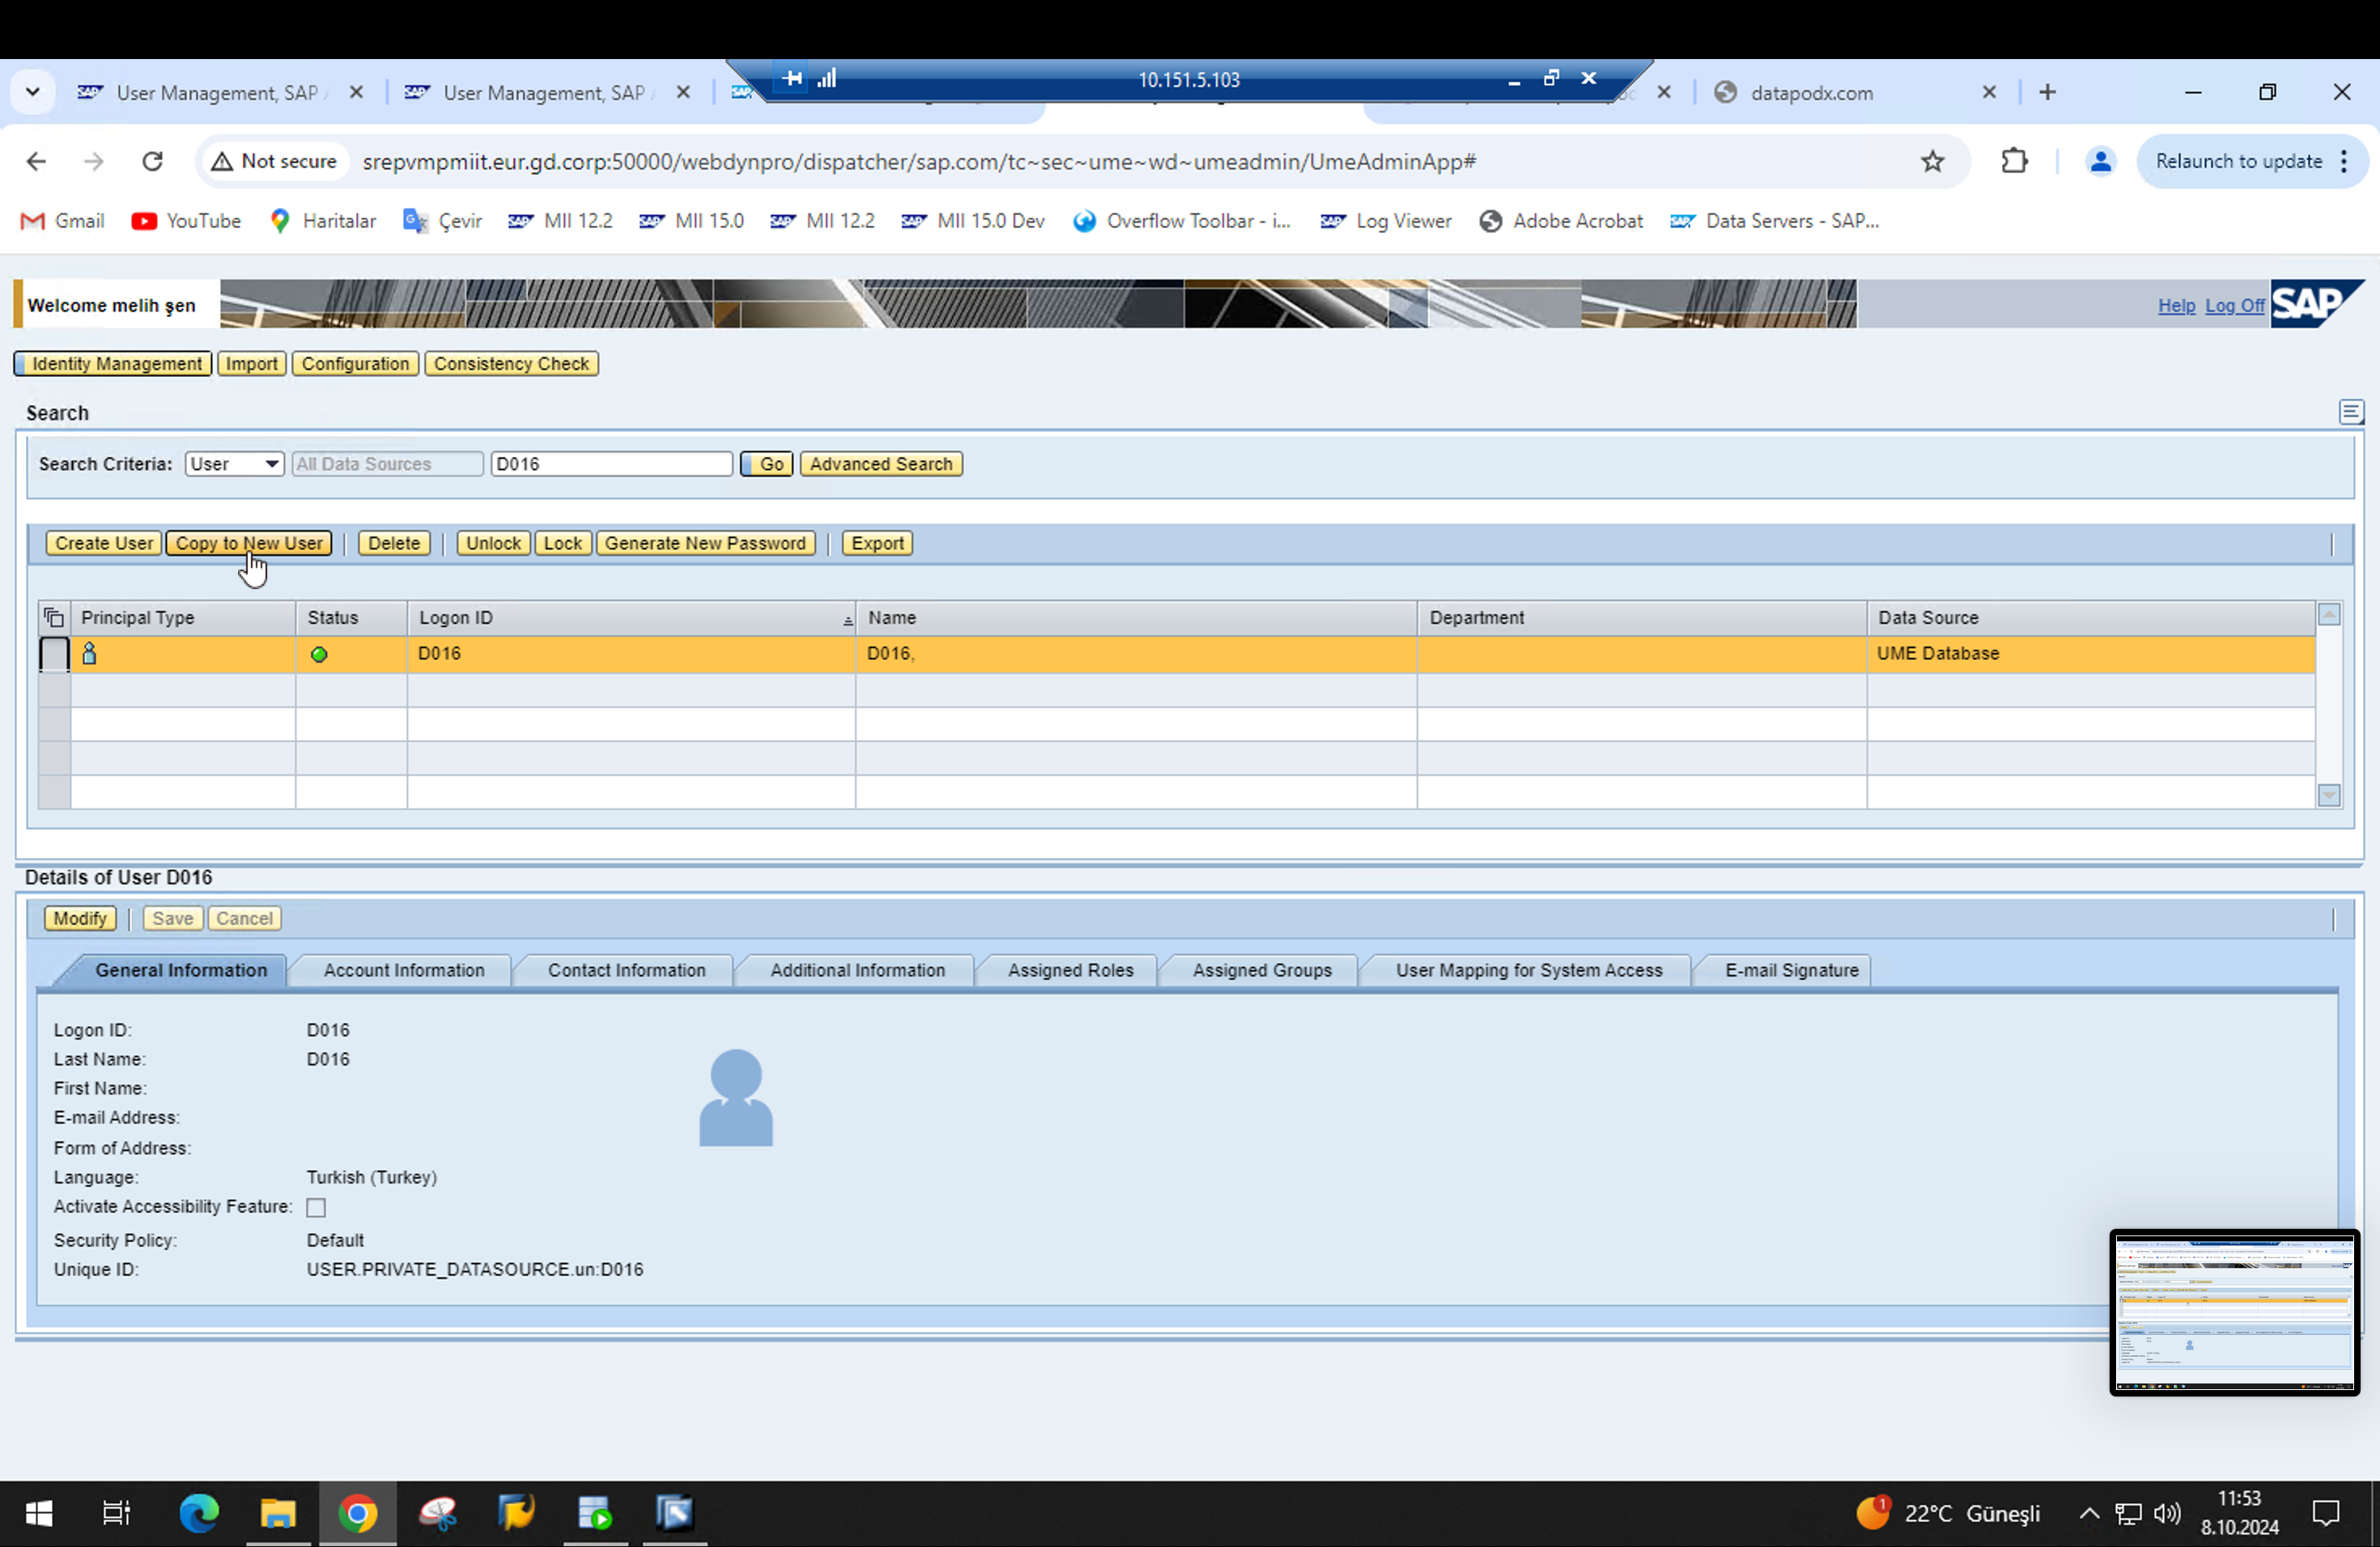The height and width of the screenshot is (1547, 2380).
Task: Open the tab search dropdown chevron
Action: click(33, 92)
